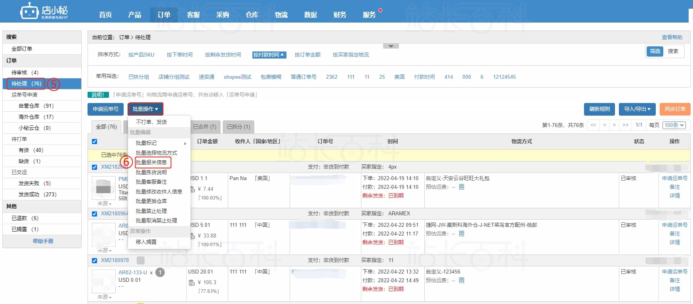Uncheck the order XM2180964 checkbox

(x=95, y=214)
